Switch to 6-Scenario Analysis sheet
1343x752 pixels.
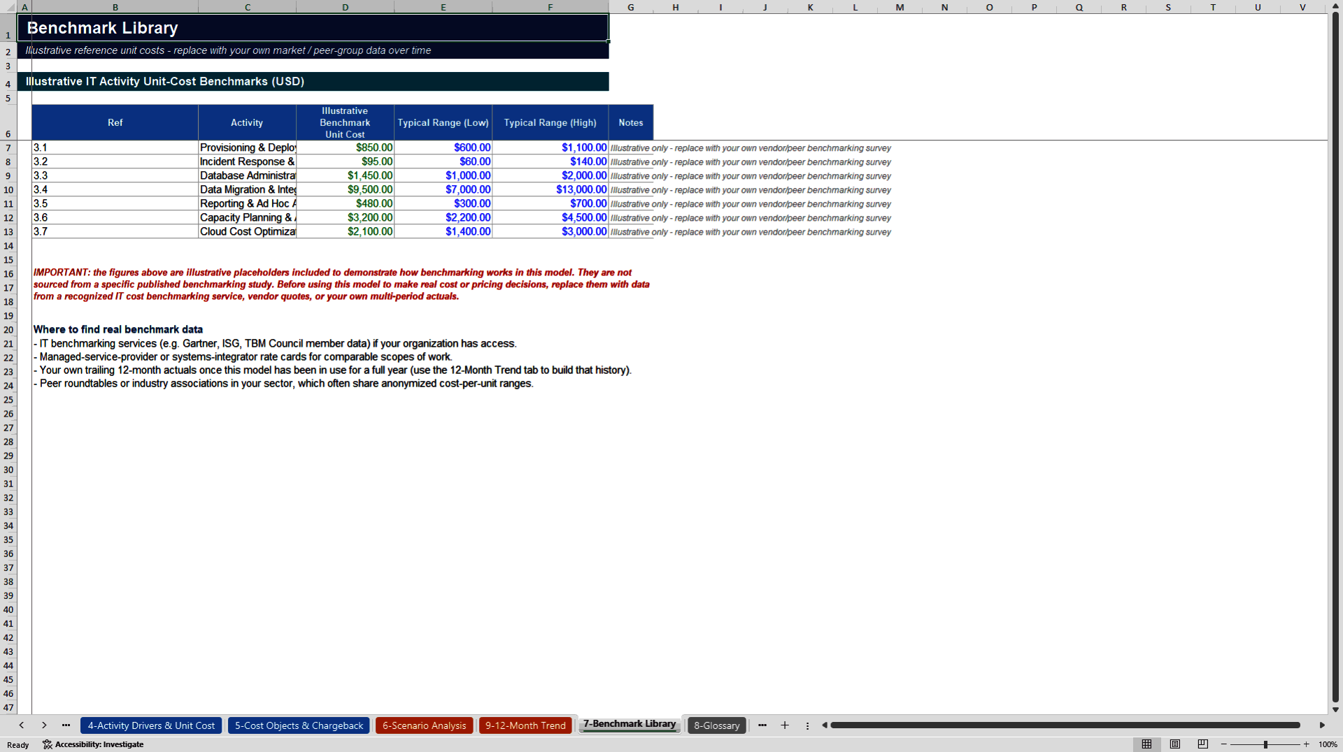424,725
